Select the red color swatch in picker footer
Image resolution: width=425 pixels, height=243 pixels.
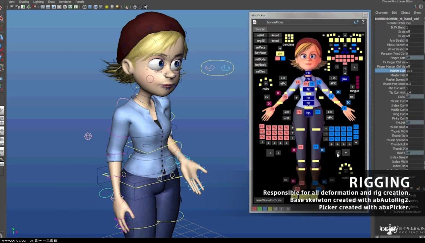(255, 209)
